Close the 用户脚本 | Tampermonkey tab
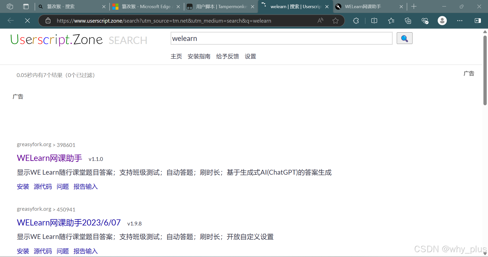This screenshot has height=257, width=488. coord(253,7)
